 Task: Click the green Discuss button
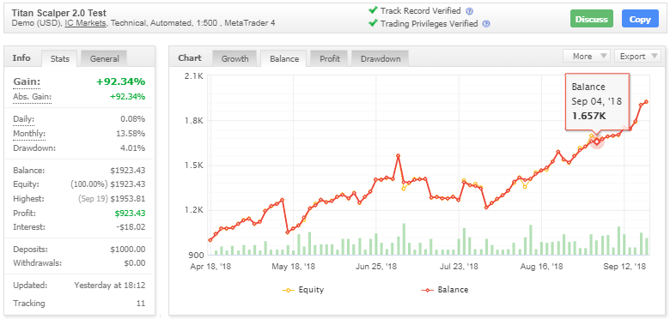pyautogui.click(x=591, y=19)
